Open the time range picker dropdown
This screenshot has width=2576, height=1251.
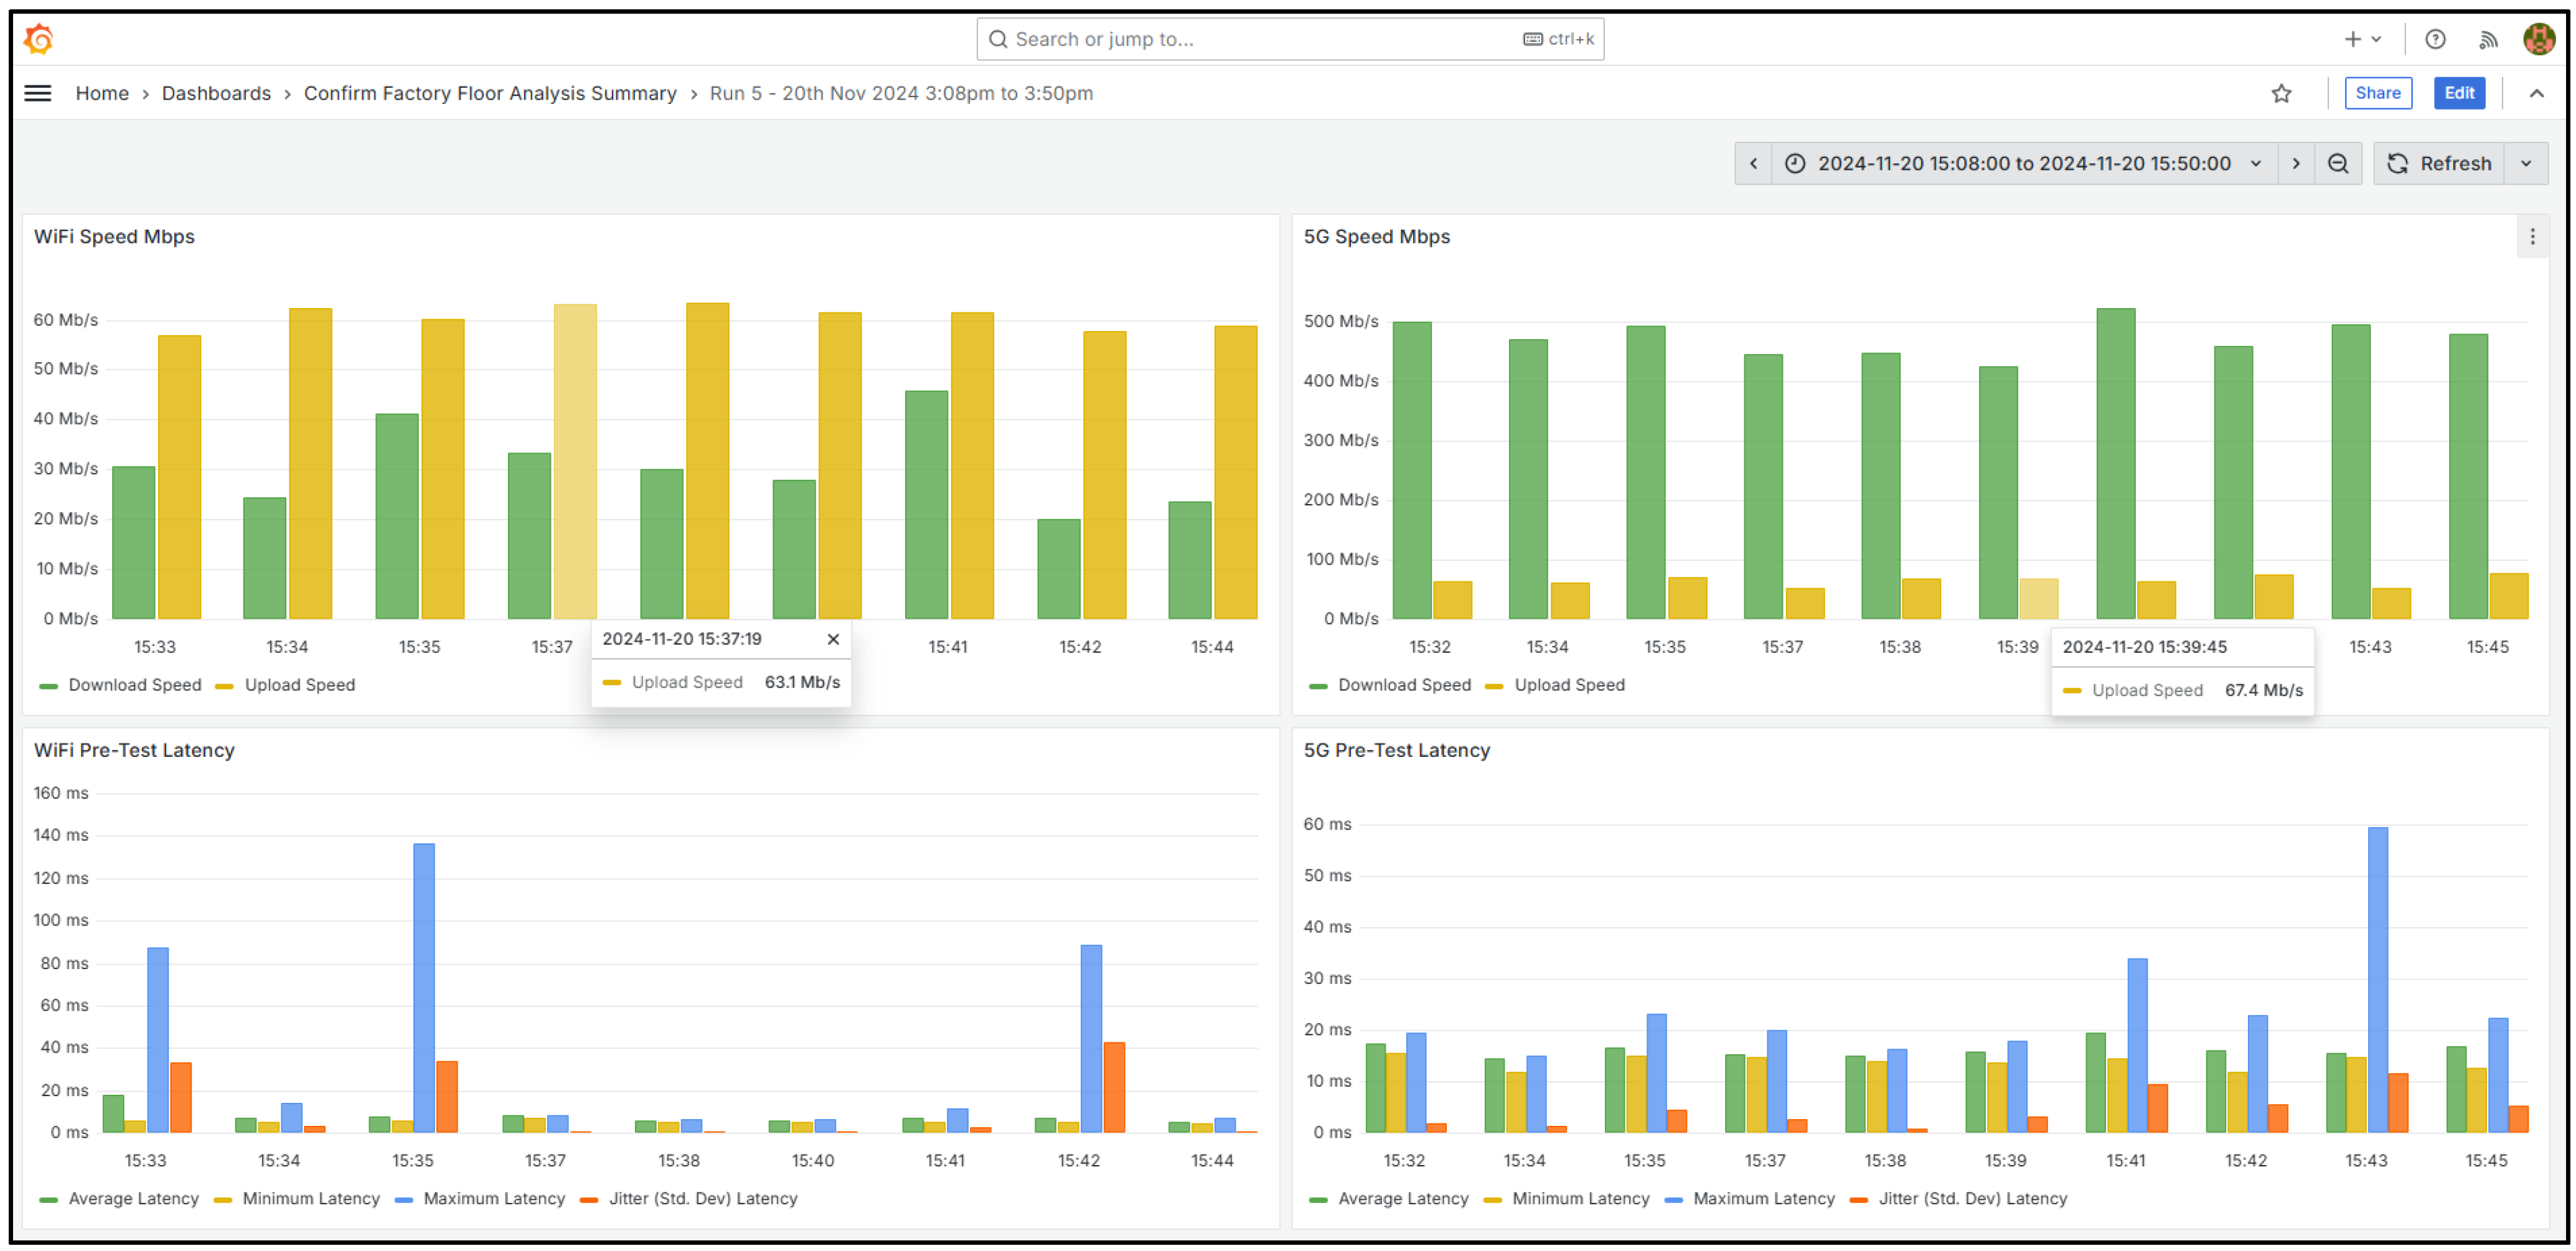pyautogui.click(x=2024, y=163)
